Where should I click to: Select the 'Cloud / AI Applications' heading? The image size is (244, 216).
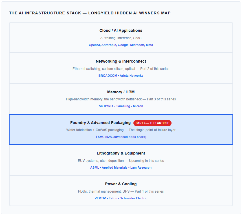tap(121, 30)
